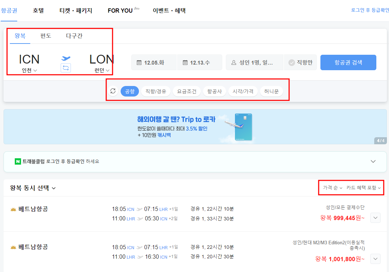Click the airplane icon between ICN and LON
Screen dimensions: 389x272
click(x=65, y=59)
